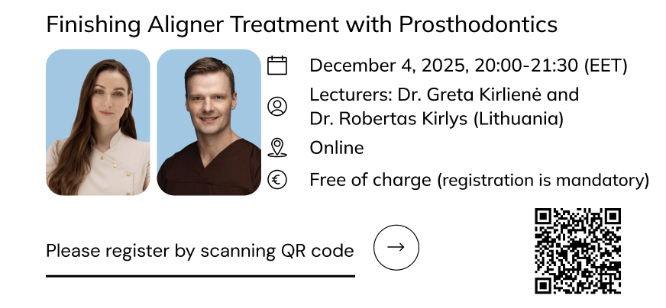The height and width of the screenshot is (308, 666).
Task: Click the "20:00-21:30 (EET)" time text
Action: [551, 66]
